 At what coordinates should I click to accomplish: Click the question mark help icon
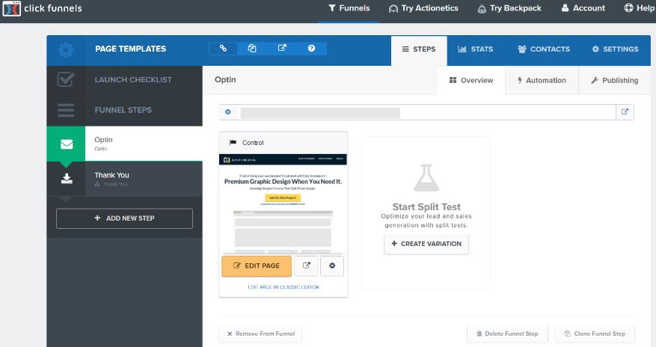pos(311,48)
